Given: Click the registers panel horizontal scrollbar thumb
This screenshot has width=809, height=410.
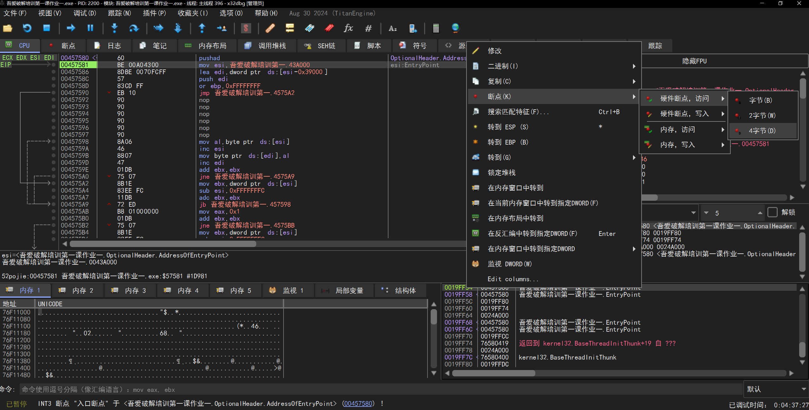Looking at the screenshot, I should point(649,198).
